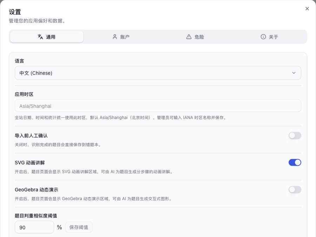Image resolution: width=316 pixels, height=237 pixels.
Task: Click the GeoGebra description about 交互式图形
Action: [x=94, y=199]
